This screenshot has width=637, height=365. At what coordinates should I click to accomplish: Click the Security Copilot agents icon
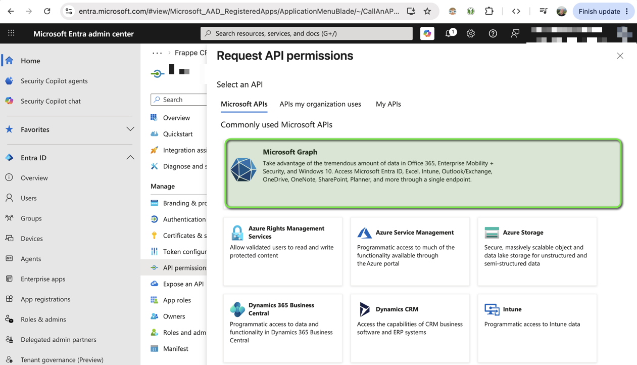coord(9,80)
